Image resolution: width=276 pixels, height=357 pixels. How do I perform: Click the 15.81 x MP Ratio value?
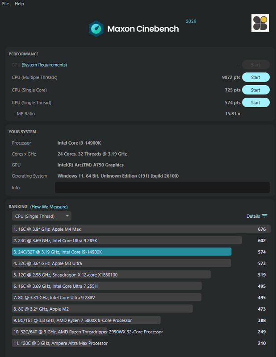pyautogui.click(x=233, y=114)
